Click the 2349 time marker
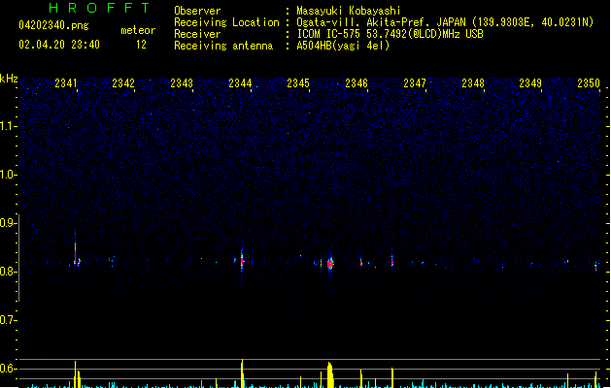611x388 pixels. coord(530,83)
